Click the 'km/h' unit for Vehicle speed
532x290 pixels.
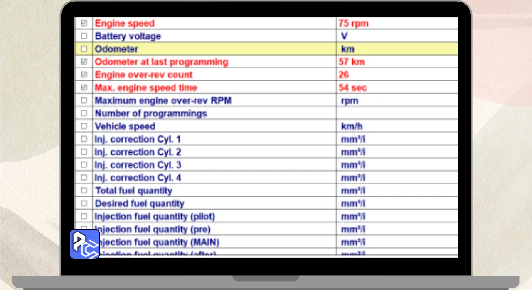[352, 126]
